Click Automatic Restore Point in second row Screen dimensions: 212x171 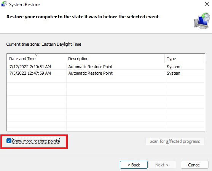coord(90,73)
